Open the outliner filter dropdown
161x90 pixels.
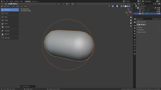coord(156,4)
